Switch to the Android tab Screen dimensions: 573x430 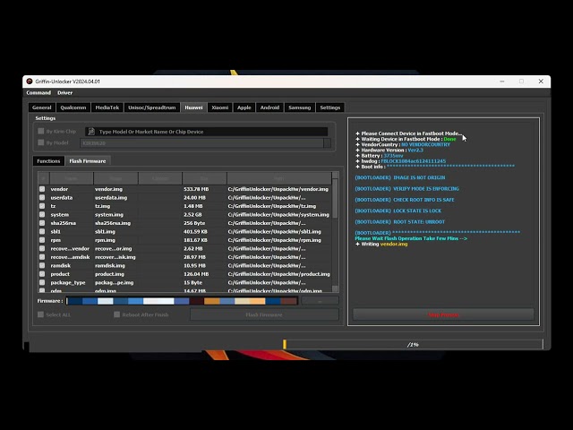pyautogui.click(x=269, y=107)
